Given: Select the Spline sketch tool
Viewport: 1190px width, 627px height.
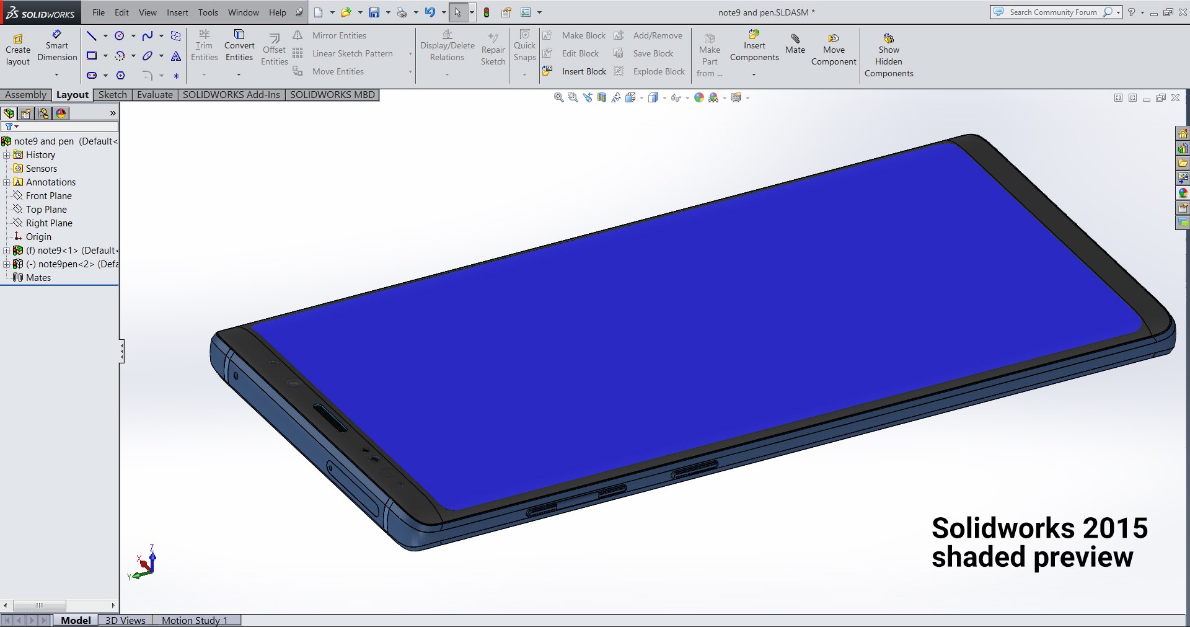Looking at the screenshot, I should (x=148, y=36).
